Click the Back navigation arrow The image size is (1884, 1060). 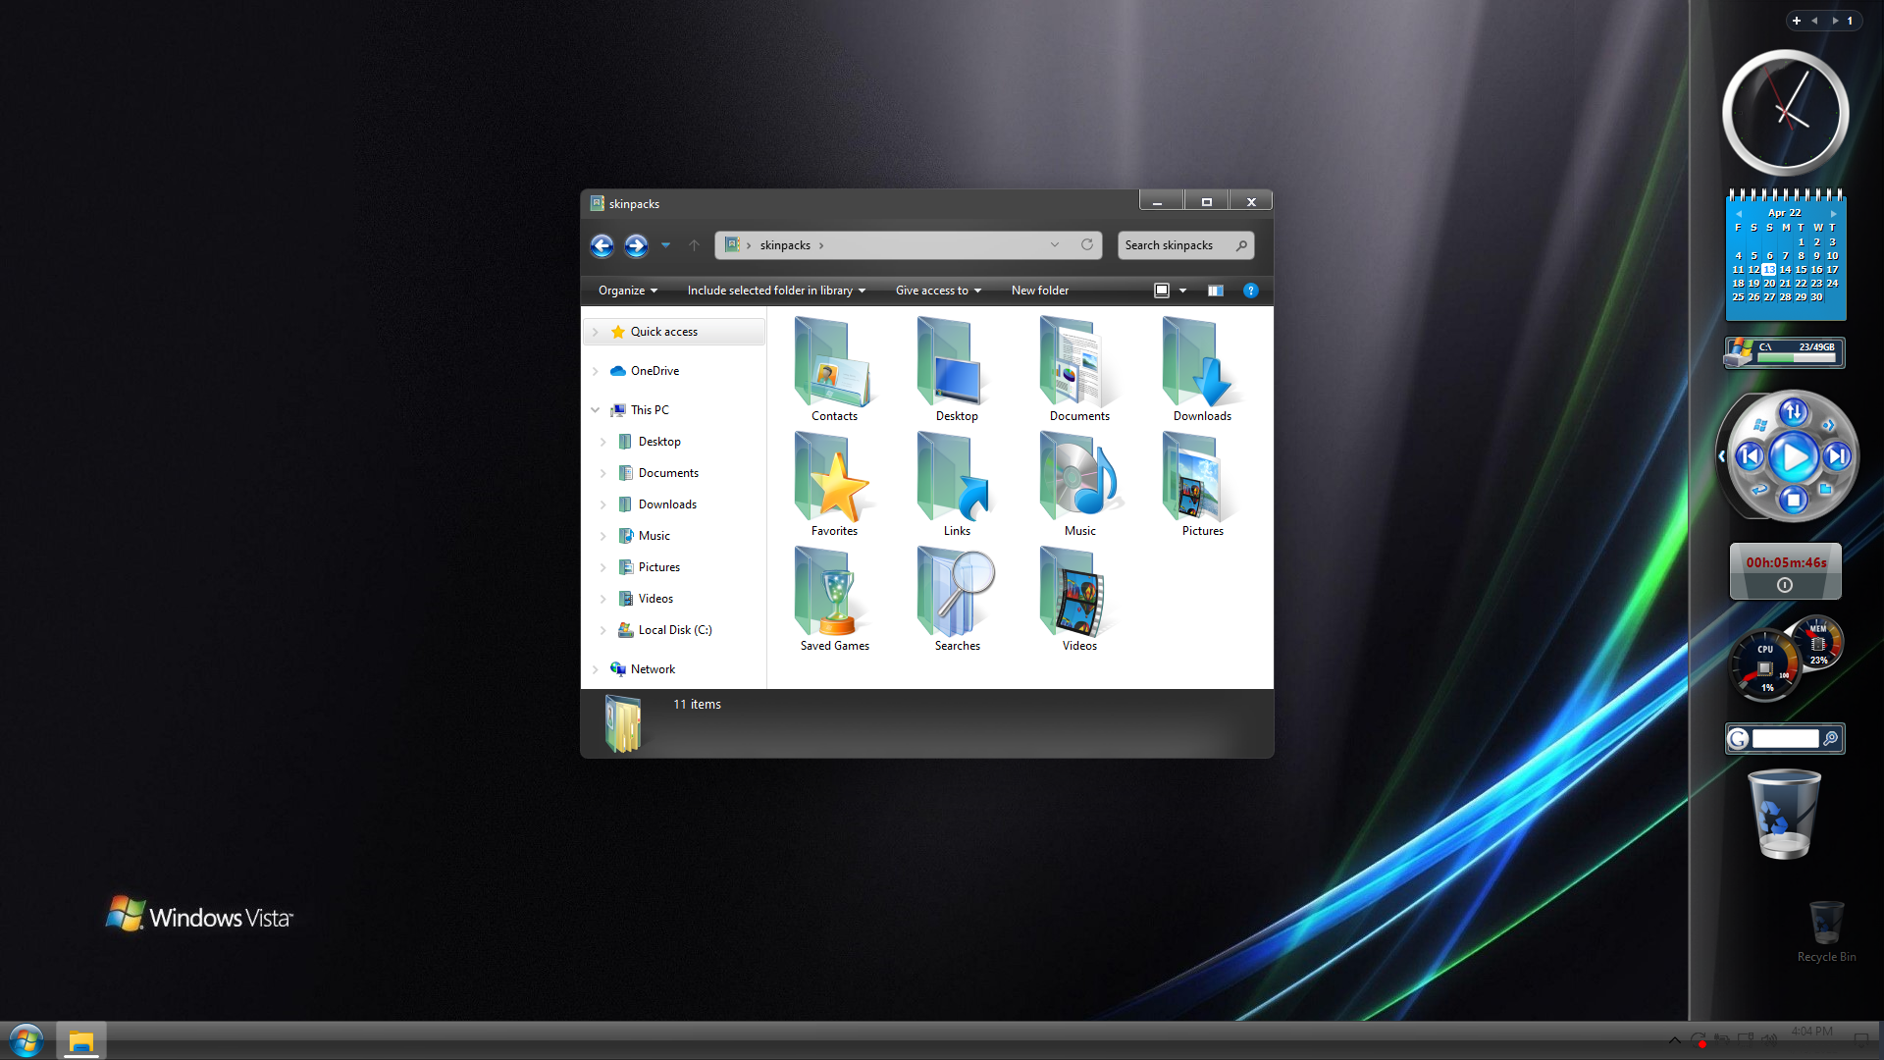(602, 245)
